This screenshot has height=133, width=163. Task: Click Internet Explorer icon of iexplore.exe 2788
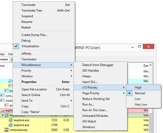tap(10, 125)
